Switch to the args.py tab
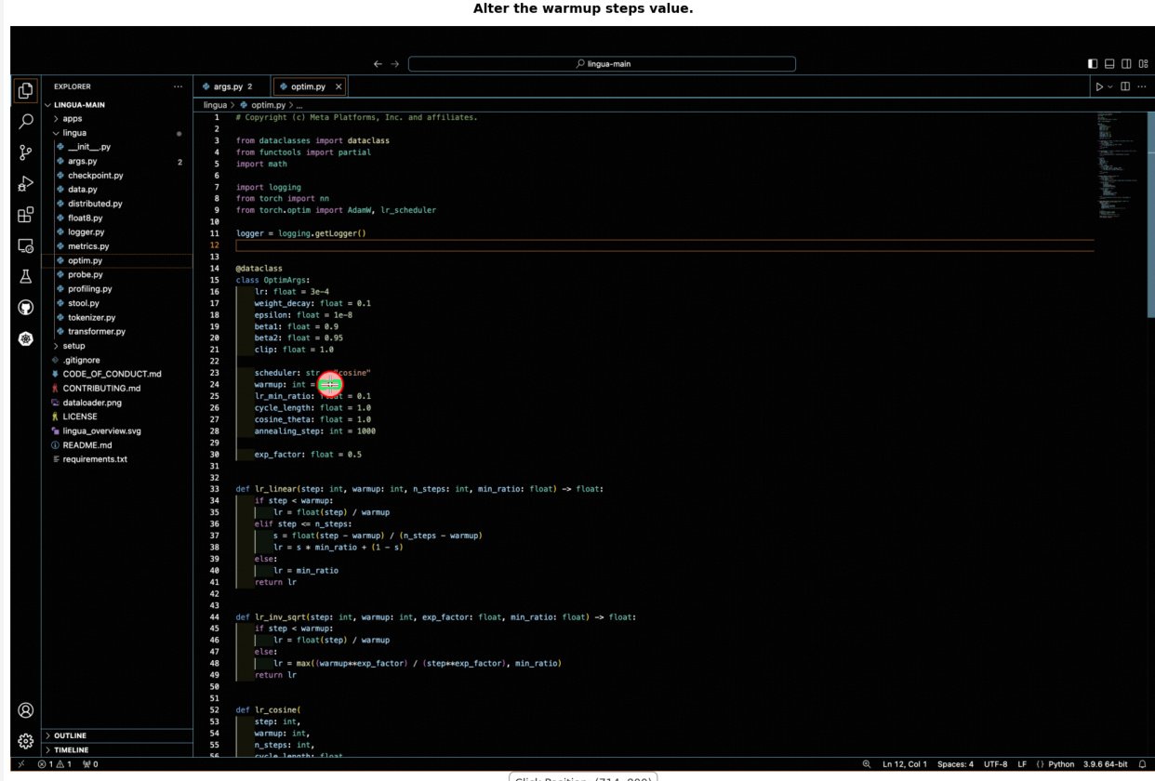Viewport: 1155px width, 781px height. [227, 86]
